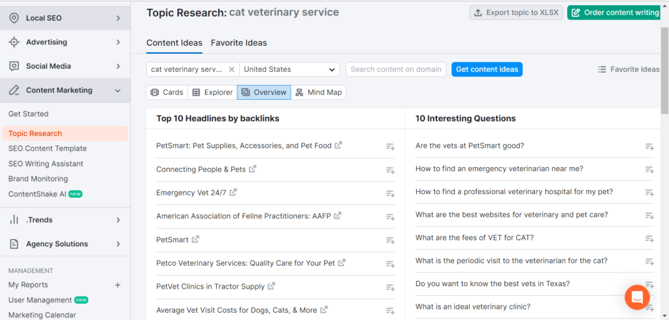Add new report with plus icon beside My Reports
Screen dimensions: 669x320
(x=118, y=285)
